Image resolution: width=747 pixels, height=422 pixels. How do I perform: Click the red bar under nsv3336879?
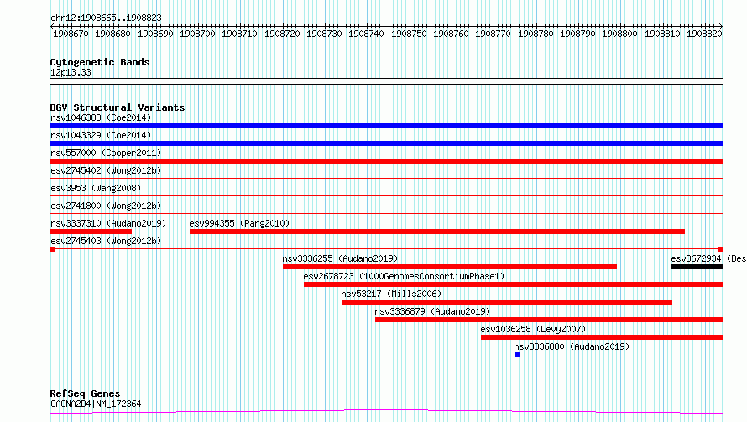(x=549, y=320)
